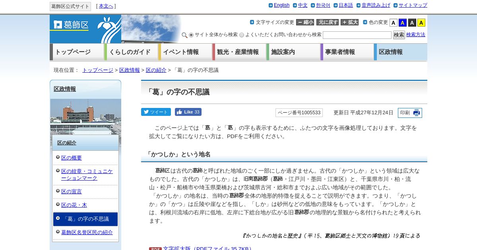Viewport: 477px width, 250px height.
Task: Open 音声読み上げ text-to-speech link
Action: coord(376,6)
